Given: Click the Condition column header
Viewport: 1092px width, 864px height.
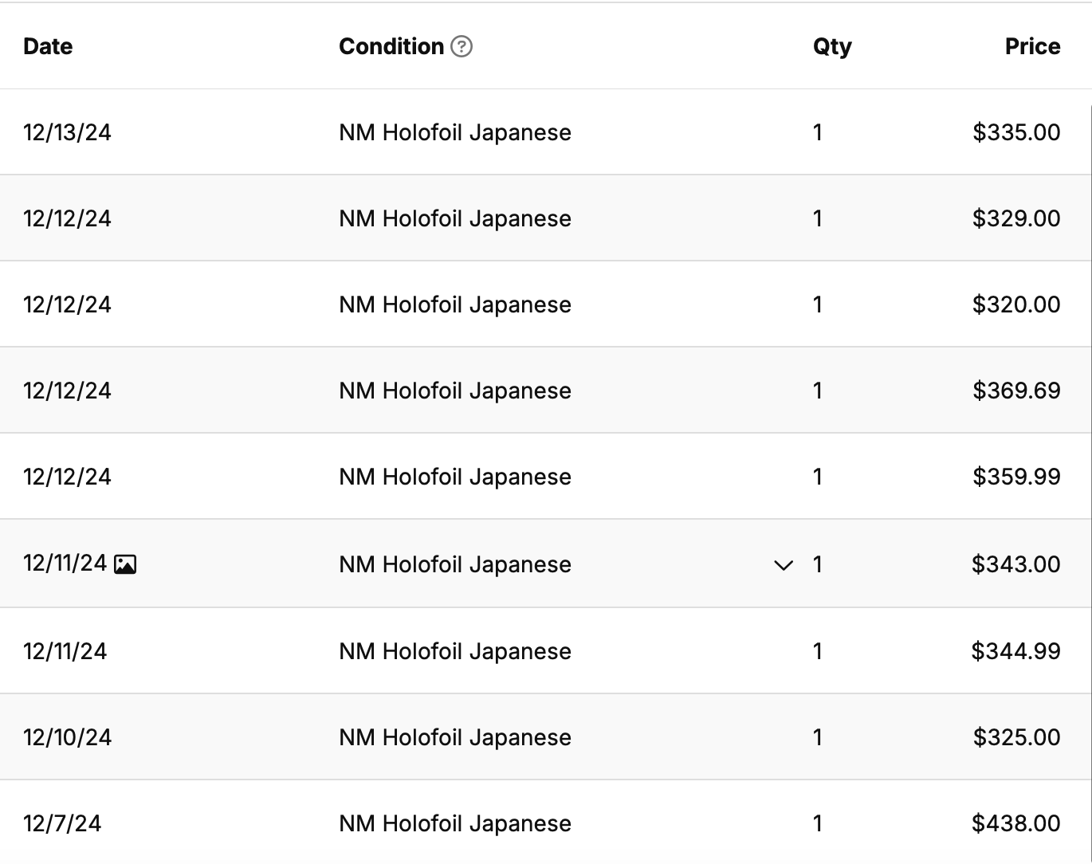Looking at the screenshot, I should (x=391, y=46).
